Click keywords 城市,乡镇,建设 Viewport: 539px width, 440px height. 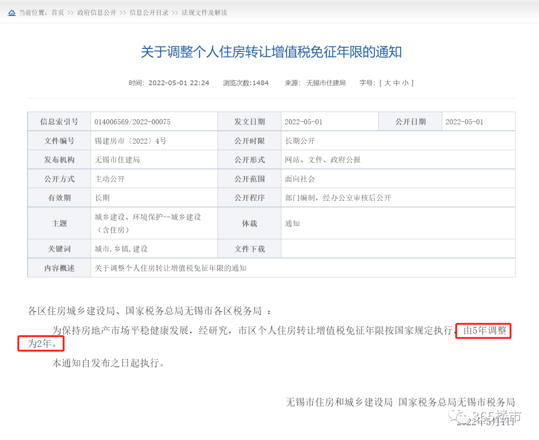(x=121, y=249)
